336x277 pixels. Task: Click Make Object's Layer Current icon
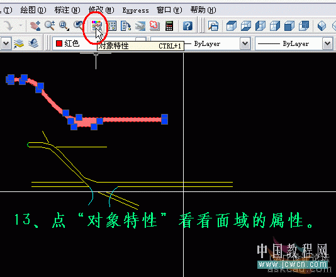click(19, 43)
